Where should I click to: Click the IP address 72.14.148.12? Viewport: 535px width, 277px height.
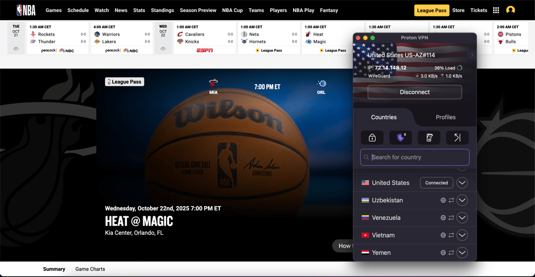pyautogui.click(x=390, y=68)
